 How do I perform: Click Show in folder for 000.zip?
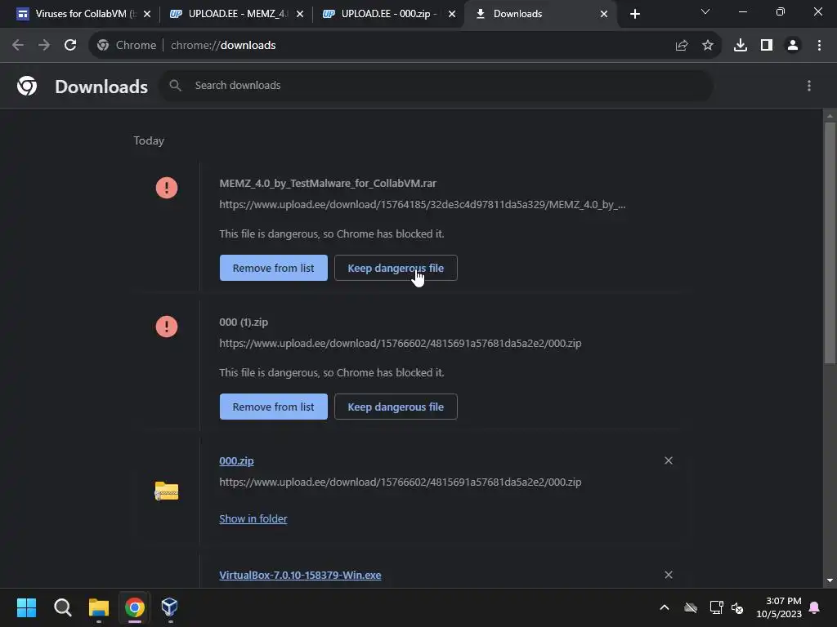(x=253, y=518)
